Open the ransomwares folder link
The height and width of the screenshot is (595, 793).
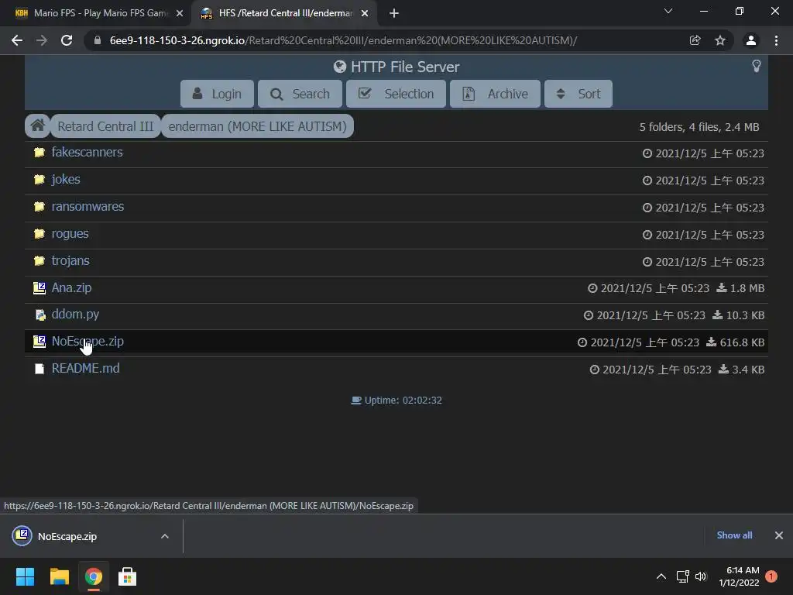[88, 206]
